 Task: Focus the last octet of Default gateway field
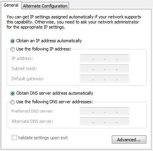tap(122, 79)
